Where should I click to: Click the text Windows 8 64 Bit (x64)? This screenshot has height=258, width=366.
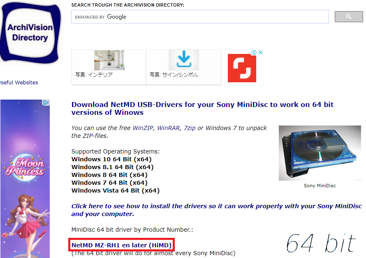coord(109,175)
